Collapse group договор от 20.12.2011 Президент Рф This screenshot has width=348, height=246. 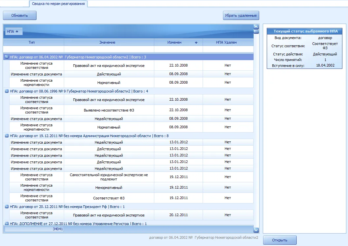coord(7,207)
